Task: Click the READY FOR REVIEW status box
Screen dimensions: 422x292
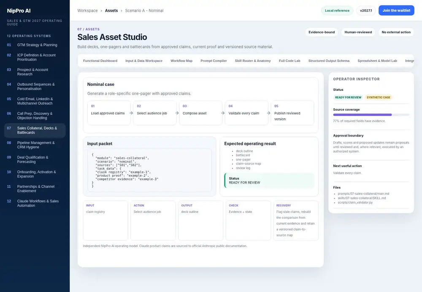Action: [x=269, y=181]
